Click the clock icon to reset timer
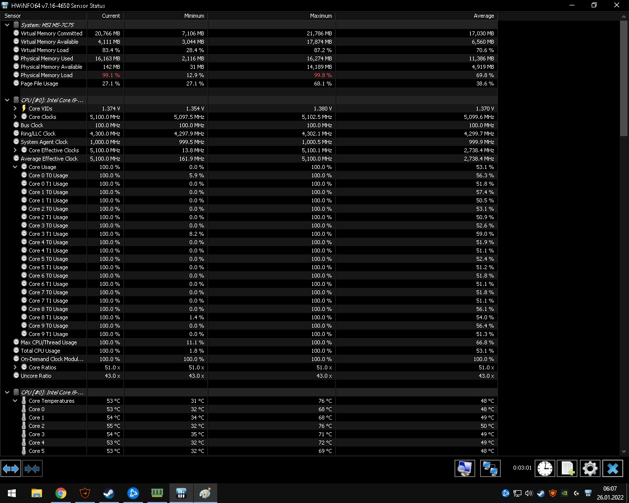 tap(544, 469)
